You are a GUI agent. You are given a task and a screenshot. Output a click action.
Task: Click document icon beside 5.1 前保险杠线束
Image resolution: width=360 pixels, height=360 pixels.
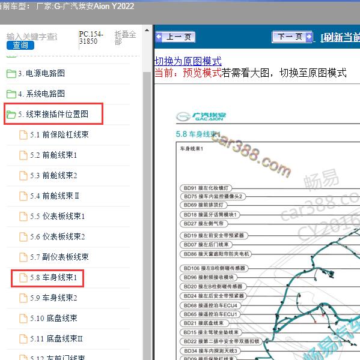pos(23,135)
